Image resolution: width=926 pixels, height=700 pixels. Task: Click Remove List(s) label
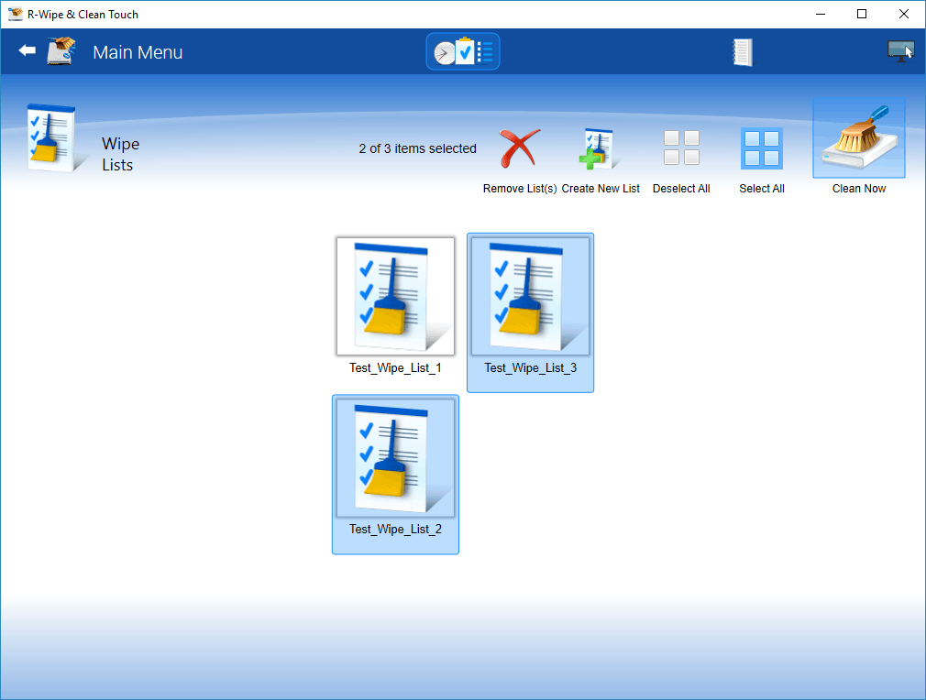coord(520,188)
